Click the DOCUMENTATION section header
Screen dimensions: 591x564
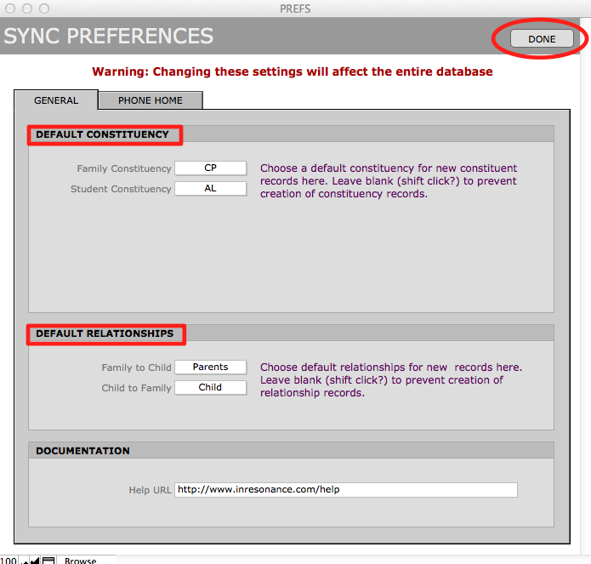pos(82,451)
